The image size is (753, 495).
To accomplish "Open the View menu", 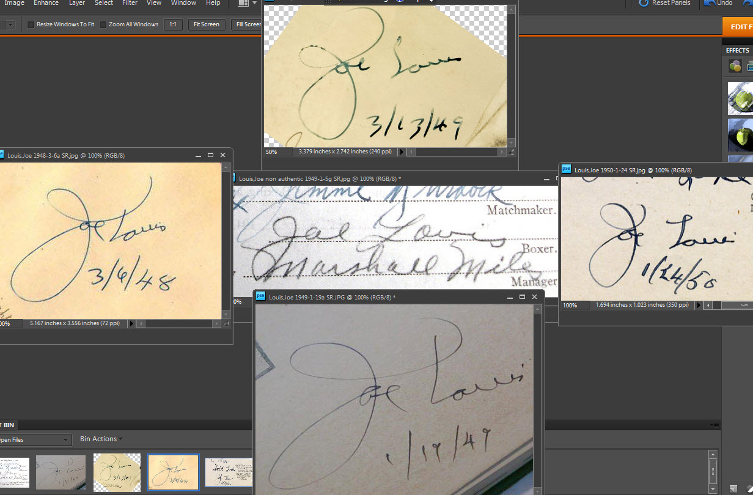I will tap(154, 3).
